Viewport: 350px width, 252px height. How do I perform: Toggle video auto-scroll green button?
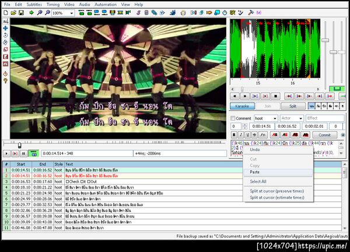pos(34,153)
